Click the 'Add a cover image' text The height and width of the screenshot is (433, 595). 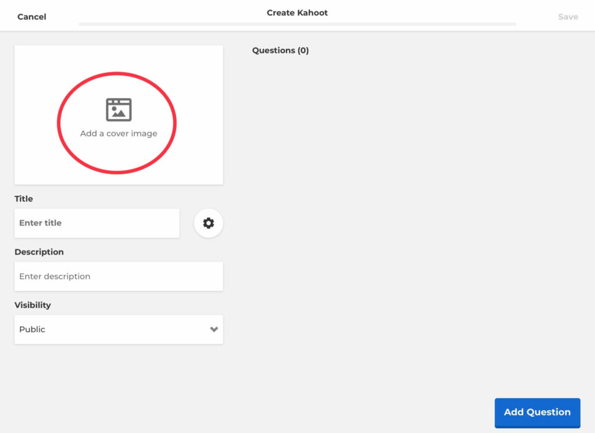point(119,134)
